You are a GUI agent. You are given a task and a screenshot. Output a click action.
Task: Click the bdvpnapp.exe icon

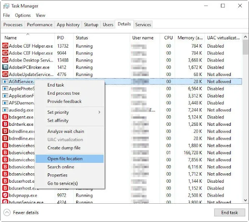pyautogui.click(x=5, y=195)
